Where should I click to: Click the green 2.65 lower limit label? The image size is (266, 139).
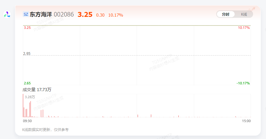pyautogui.click(x=27, y=83)
